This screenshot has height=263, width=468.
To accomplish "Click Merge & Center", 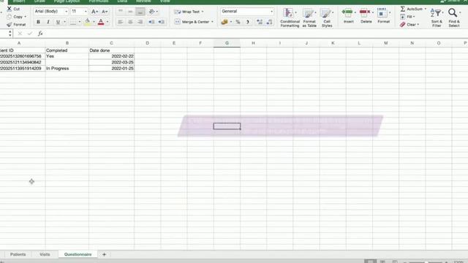I will pyautogui.click(x=193, y=22).
